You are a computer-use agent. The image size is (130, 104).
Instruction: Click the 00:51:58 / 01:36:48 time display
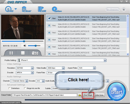pos(10,46)
